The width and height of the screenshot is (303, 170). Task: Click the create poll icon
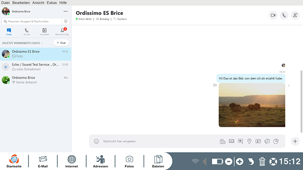pos(276,141)
